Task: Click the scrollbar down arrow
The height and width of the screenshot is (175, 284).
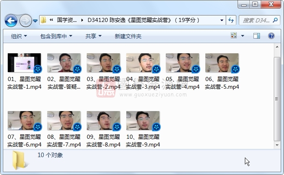Action: [277, 145]
